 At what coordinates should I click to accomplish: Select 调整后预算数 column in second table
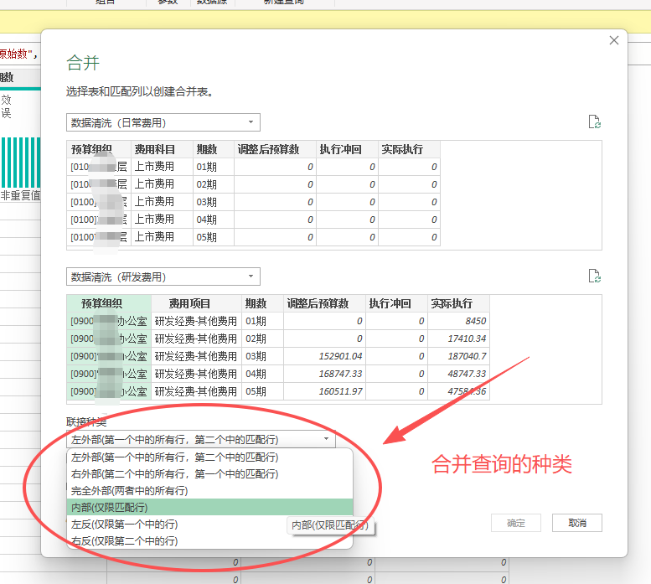click(x=324, y=304)
